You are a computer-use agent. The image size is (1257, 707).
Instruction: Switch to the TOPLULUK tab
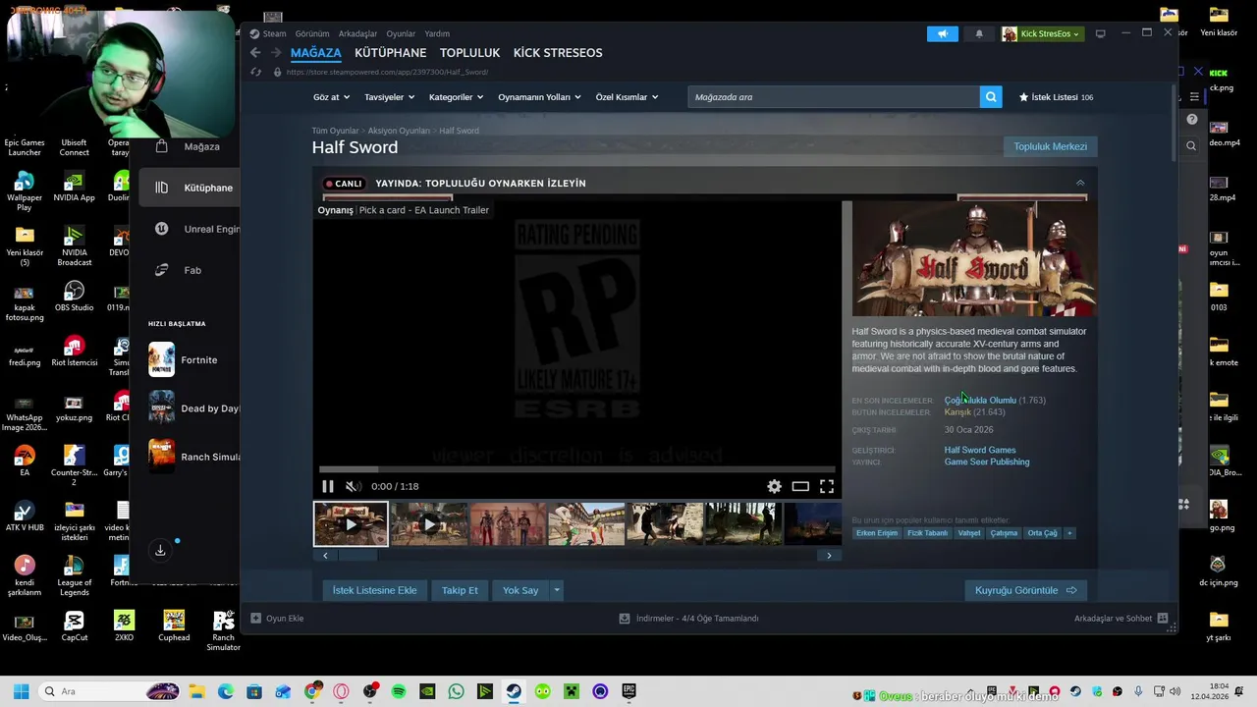tap(469, 53)
